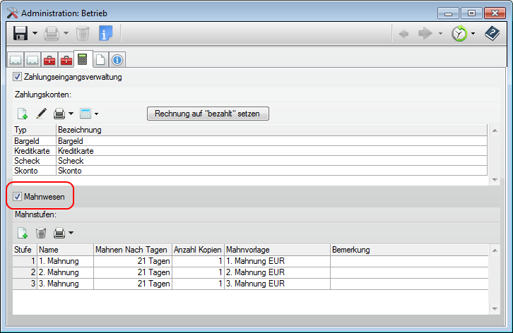Expand the Zahlungskonten table view dropdown

pyautogui.click(x=96, y=114)
